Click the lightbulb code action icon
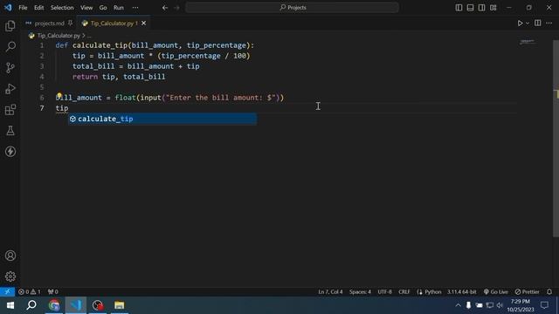The height and width of the screenshot is (314, 559). [59, 96]
